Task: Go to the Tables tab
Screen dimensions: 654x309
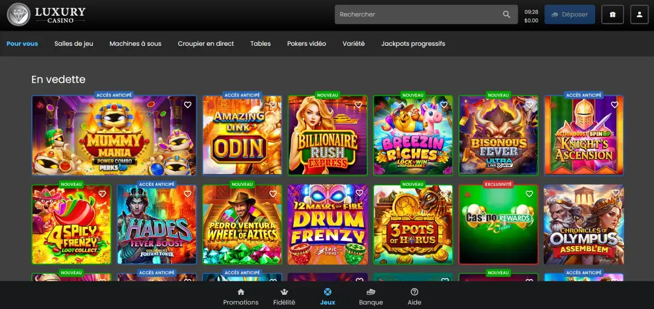Action: [x=261, y=44]
